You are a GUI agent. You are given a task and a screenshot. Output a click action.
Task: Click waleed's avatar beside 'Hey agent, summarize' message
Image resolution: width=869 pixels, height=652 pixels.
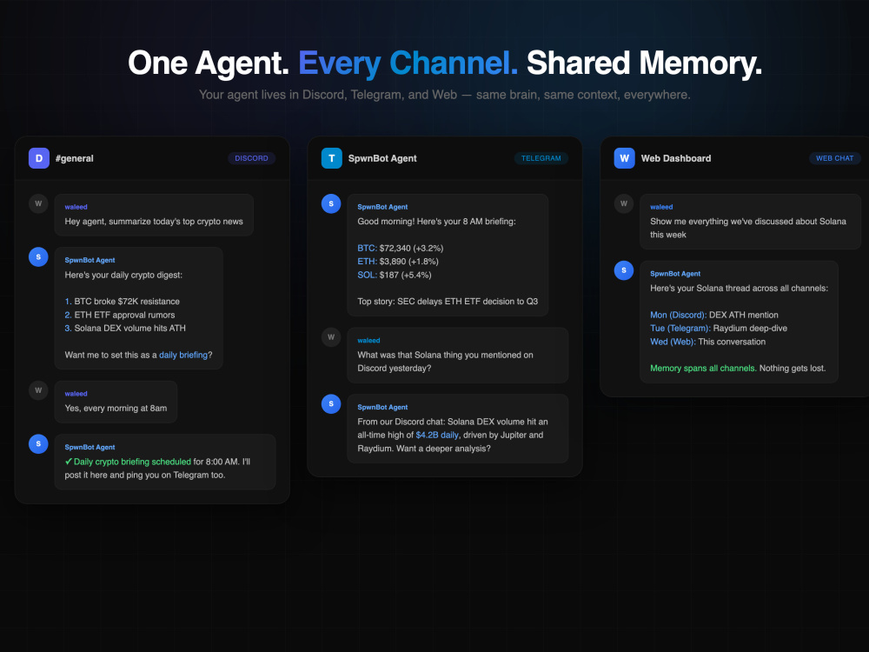pyautogui.click(x=38, y=203)
